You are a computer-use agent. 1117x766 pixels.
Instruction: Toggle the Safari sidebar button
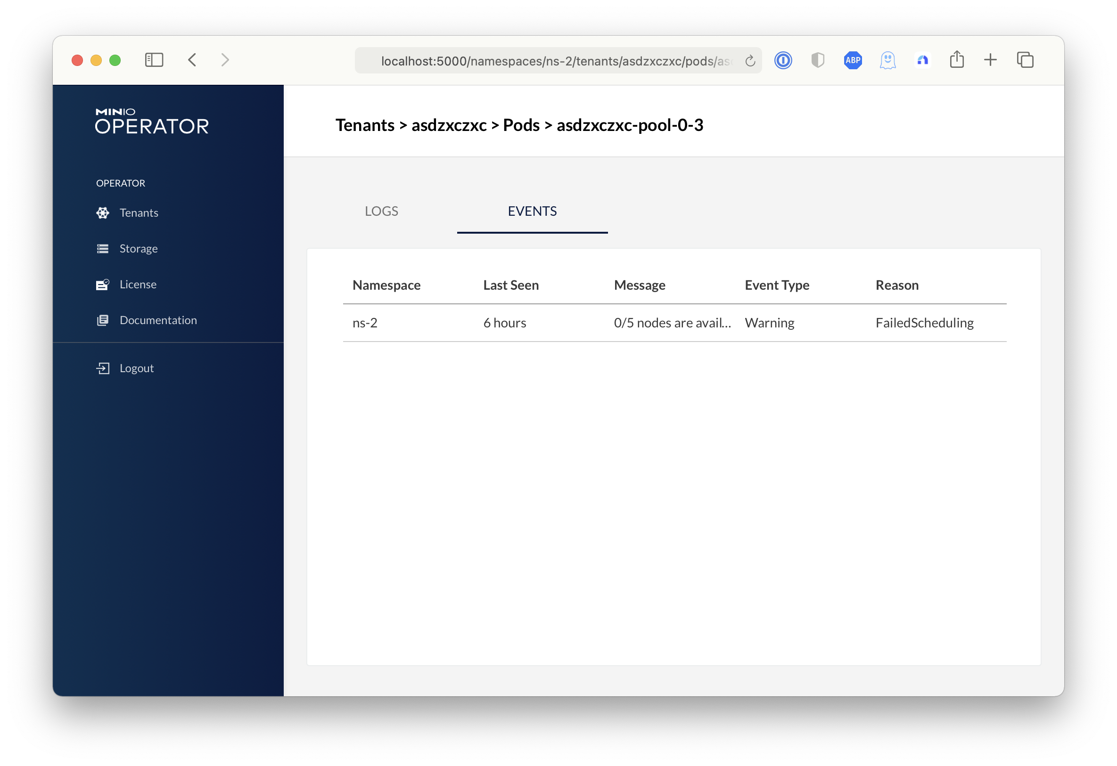pos(154,60)
